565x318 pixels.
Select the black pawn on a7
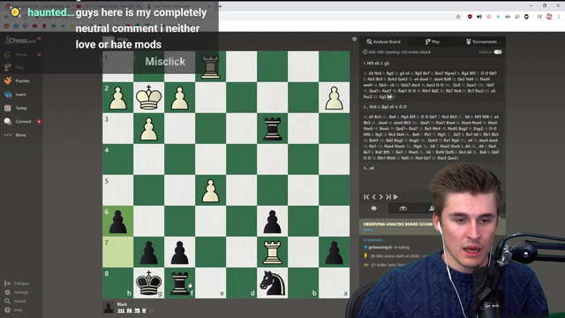point(334,252)
